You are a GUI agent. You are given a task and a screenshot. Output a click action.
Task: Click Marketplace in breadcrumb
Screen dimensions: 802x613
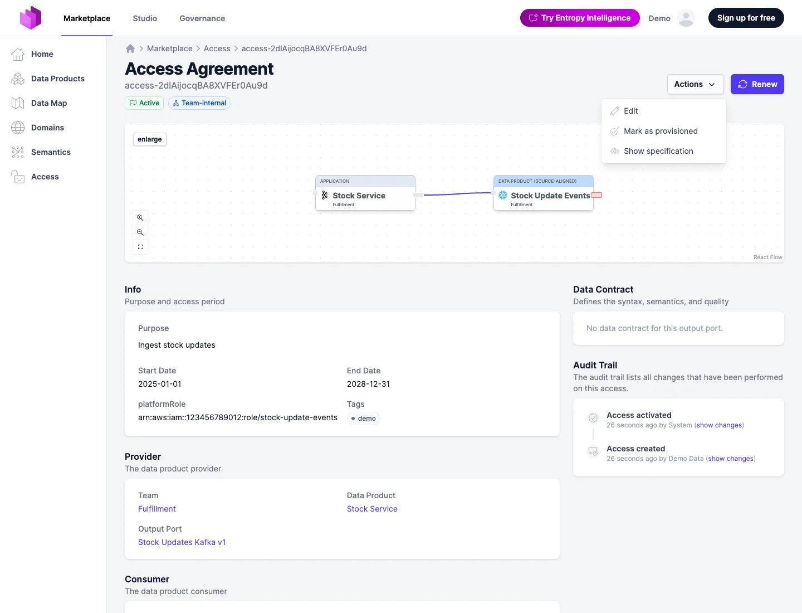pos(170,48)
